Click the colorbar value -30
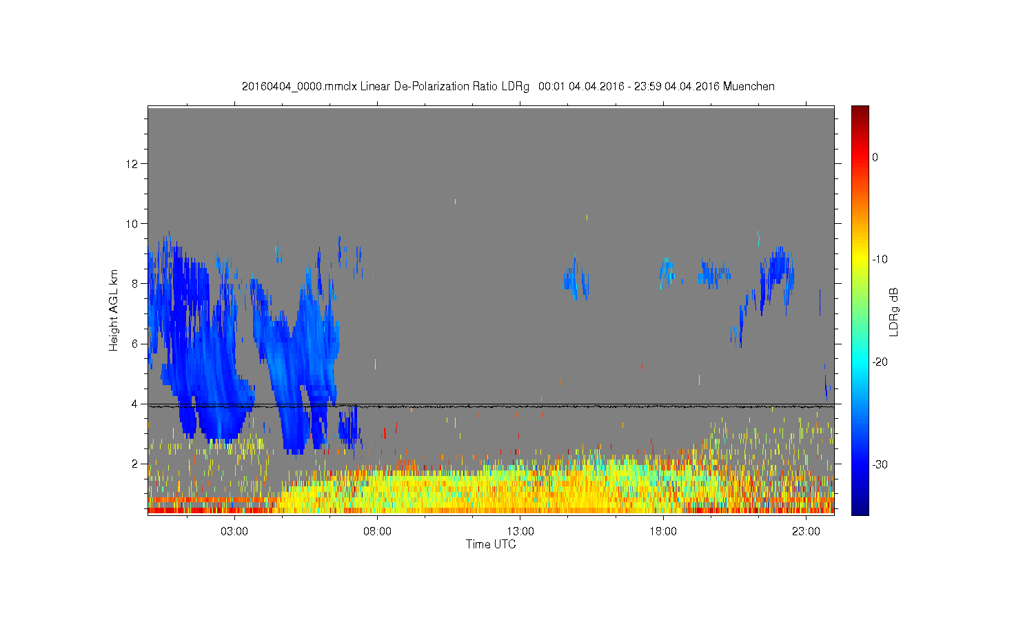1034x620 pixels. [x=879, y=464]
